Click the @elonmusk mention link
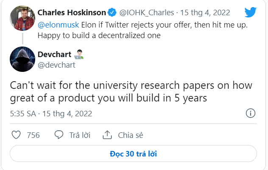268x170 pixels. point(58,25)
